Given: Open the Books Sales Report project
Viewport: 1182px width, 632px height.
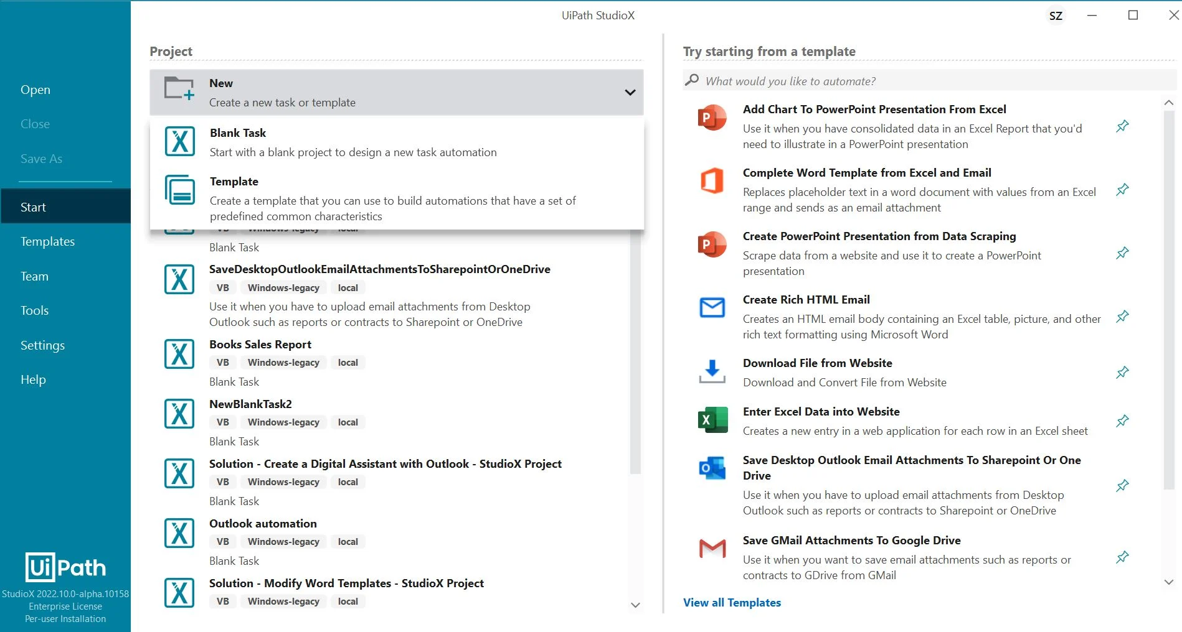Looking at the screenshot, I should 260,345.
